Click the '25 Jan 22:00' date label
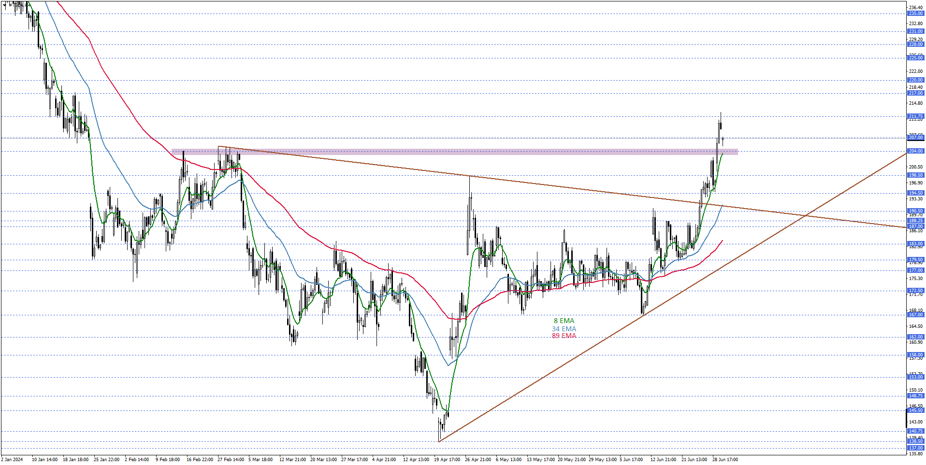 [x=106, y=460]
